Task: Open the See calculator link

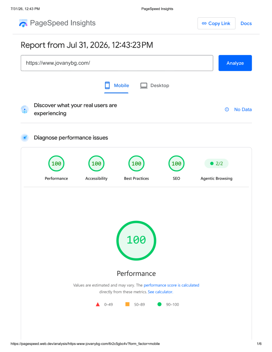Action: pos(160,292)
